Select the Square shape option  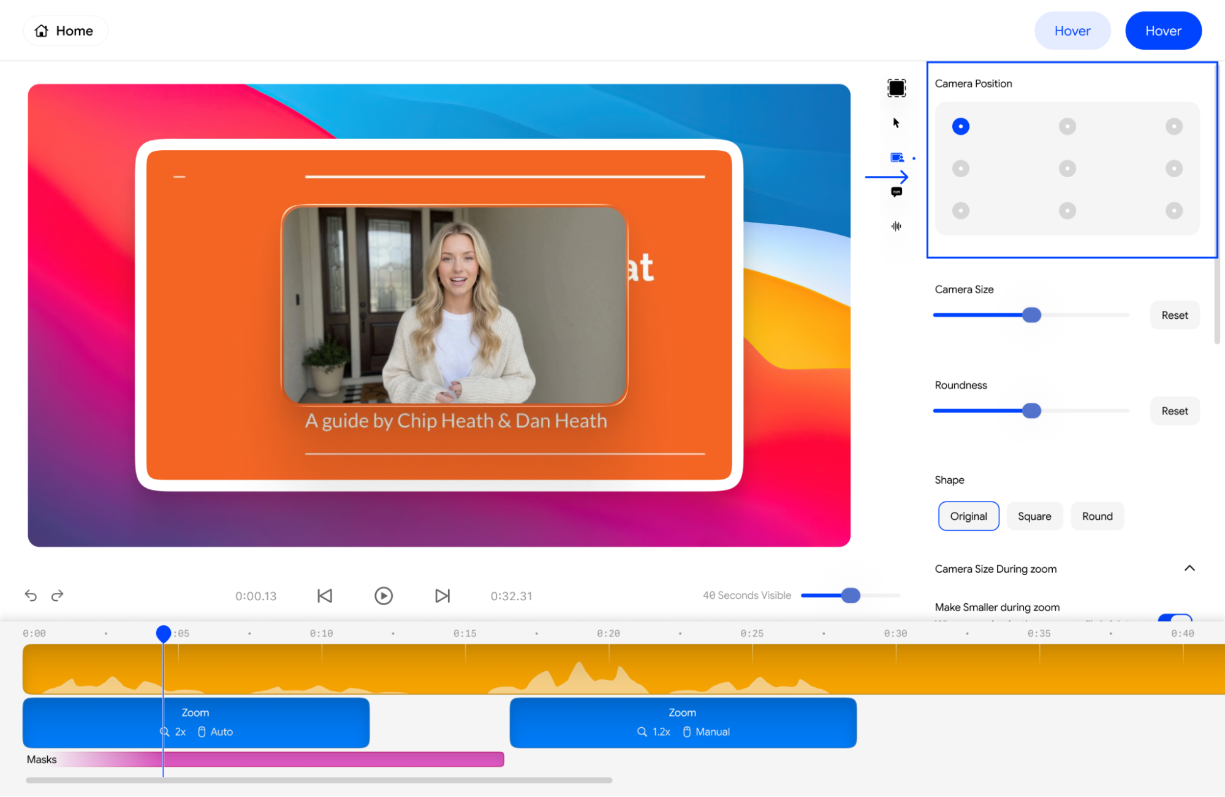coord(1034,516)
